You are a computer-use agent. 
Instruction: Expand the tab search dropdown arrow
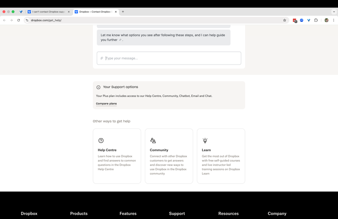click(x=334, y=12)
